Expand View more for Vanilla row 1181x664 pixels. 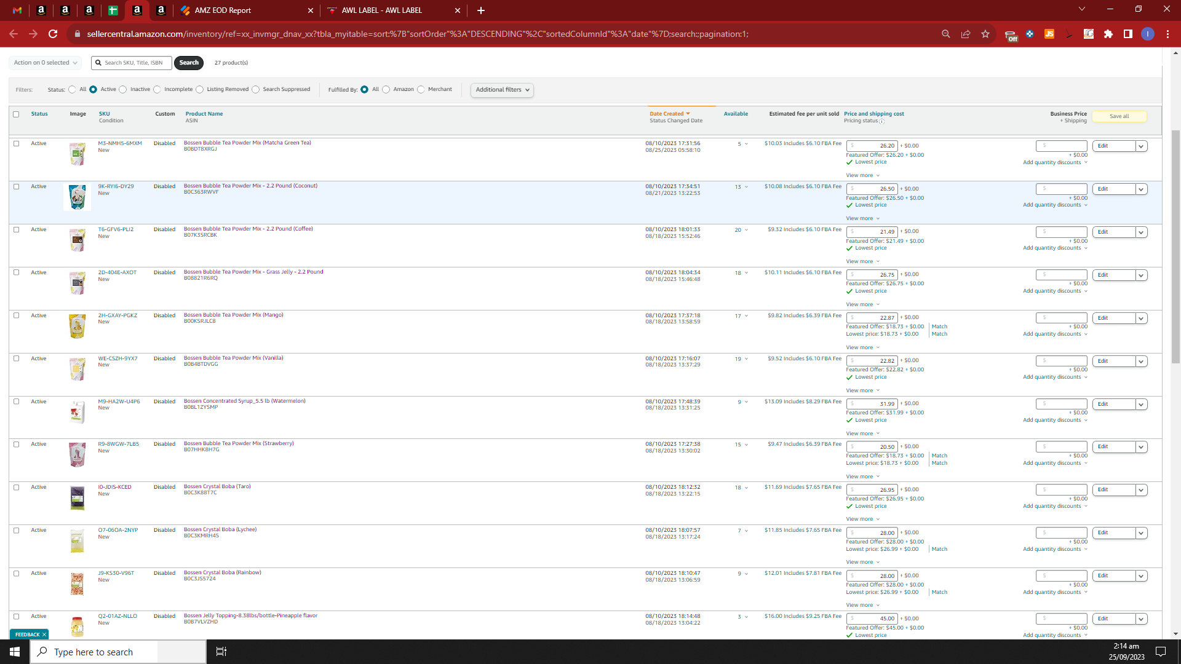862,390
